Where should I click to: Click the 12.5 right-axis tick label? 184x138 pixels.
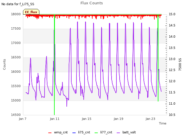[172, 70]
